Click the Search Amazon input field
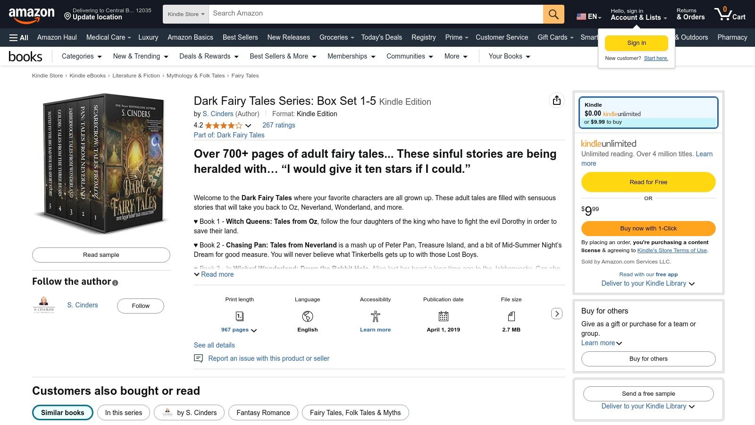The height and width of the screenshot is (425, 755). point(376,14)
